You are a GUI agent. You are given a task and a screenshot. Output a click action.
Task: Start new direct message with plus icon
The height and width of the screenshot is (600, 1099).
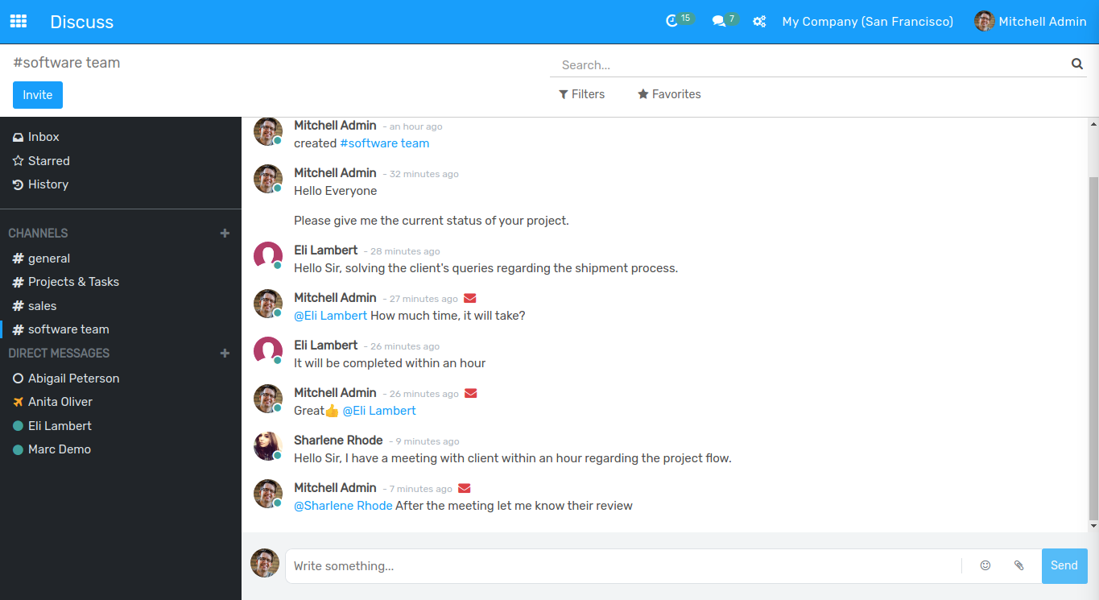click(225, 354)
